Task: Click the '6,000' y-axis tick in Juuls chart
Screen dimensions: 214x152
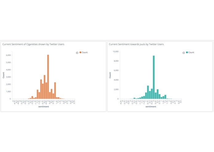Action: 116,70
